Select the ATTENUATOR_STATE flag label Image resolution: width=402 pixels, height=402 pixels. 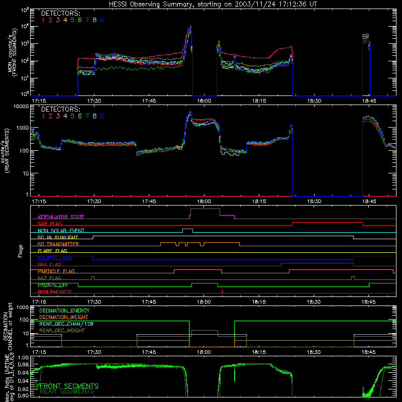(x=61, y=217)
